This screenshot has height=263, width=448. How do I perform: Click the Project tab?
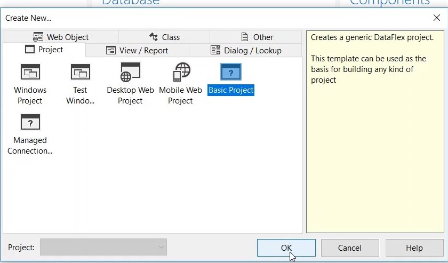click(x=44, y=50)
